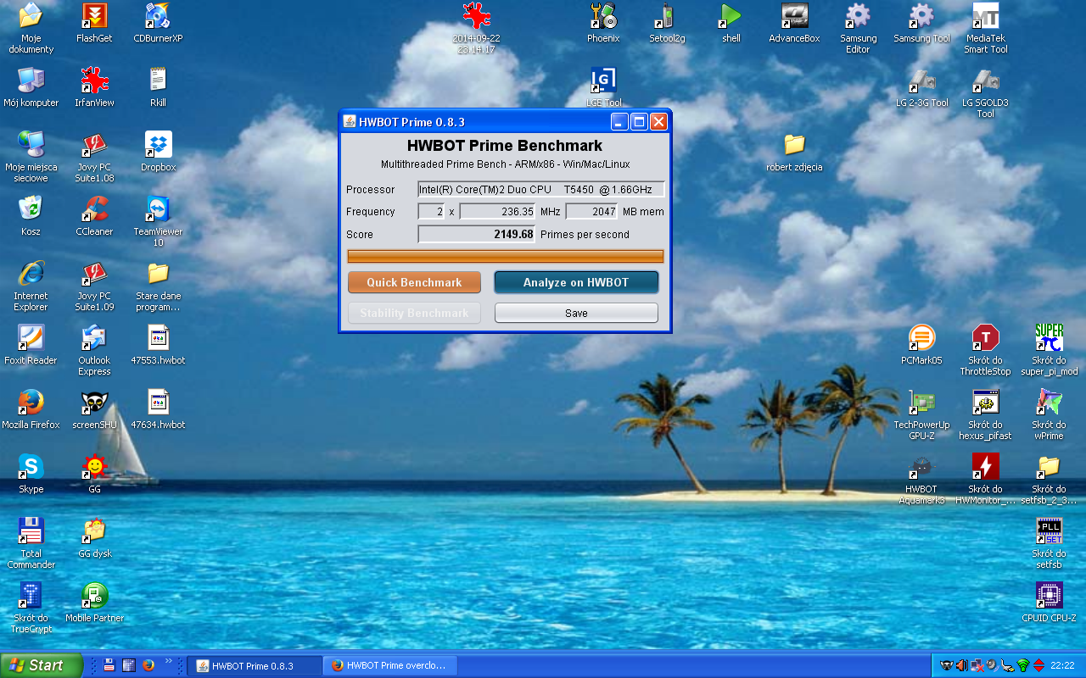Image resolution: width=1086 pixels, height=678 pixels.
Task: Launch IrfanView shortcut
Action: click(x=94, y=87)
